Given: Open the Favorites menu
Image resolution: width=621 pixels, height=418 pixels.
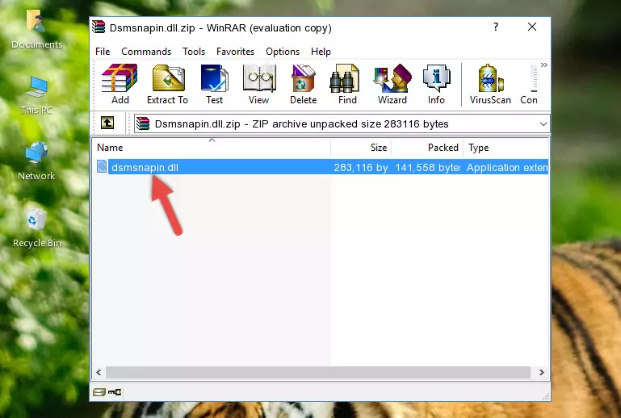Looking at the screenshot, I should click(x=235, y=52).
